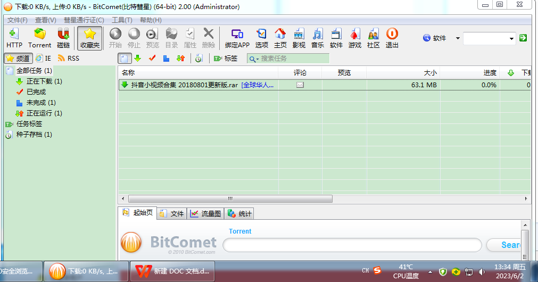Screen dimensions: 538x282
Task: Open 游戏 games section
Action: [355, 38]
